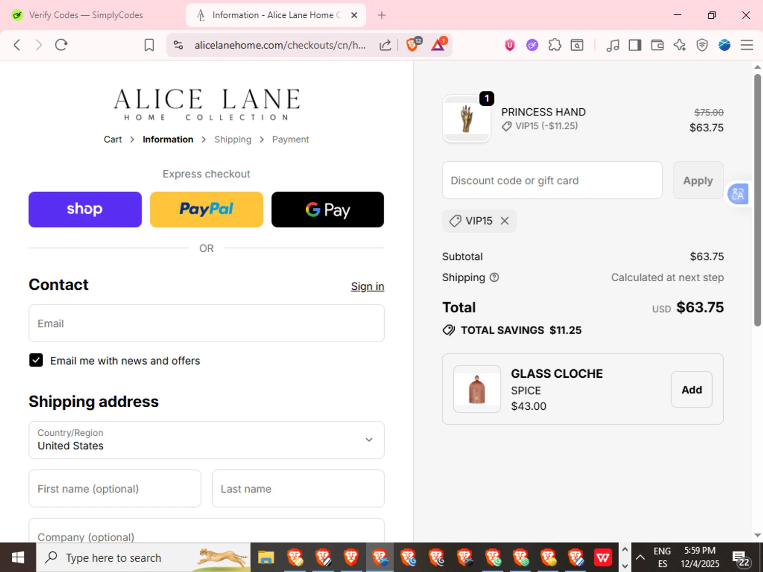Click the Information breadcrumb step
The height and width of the screenshot is (572, 763).
(x=168, y=139)
